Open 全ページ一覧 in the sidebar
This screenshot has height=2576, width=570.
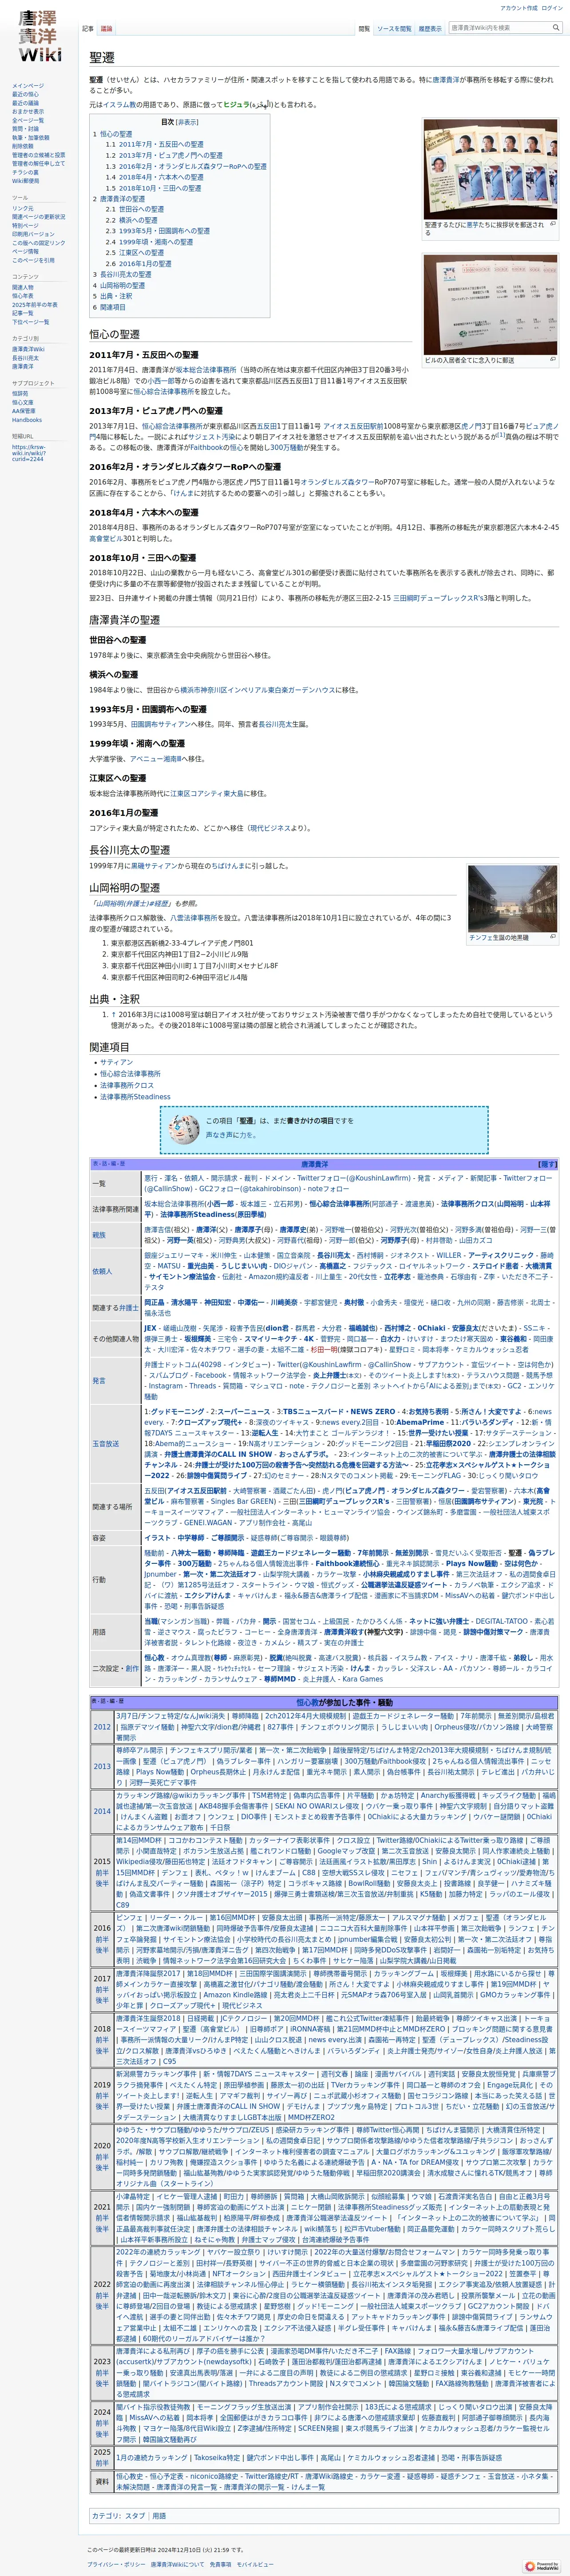(x=28, y=120)
